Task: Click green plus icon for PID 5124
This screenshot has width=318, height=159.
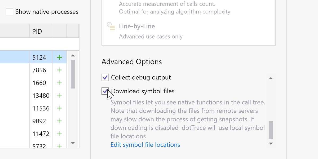Action: coord(59,57)
